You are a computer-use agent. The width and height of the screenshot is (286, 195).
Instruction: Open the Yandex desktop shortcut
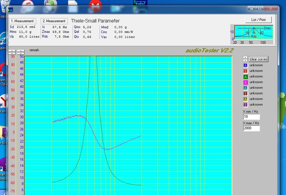(3, 102)
